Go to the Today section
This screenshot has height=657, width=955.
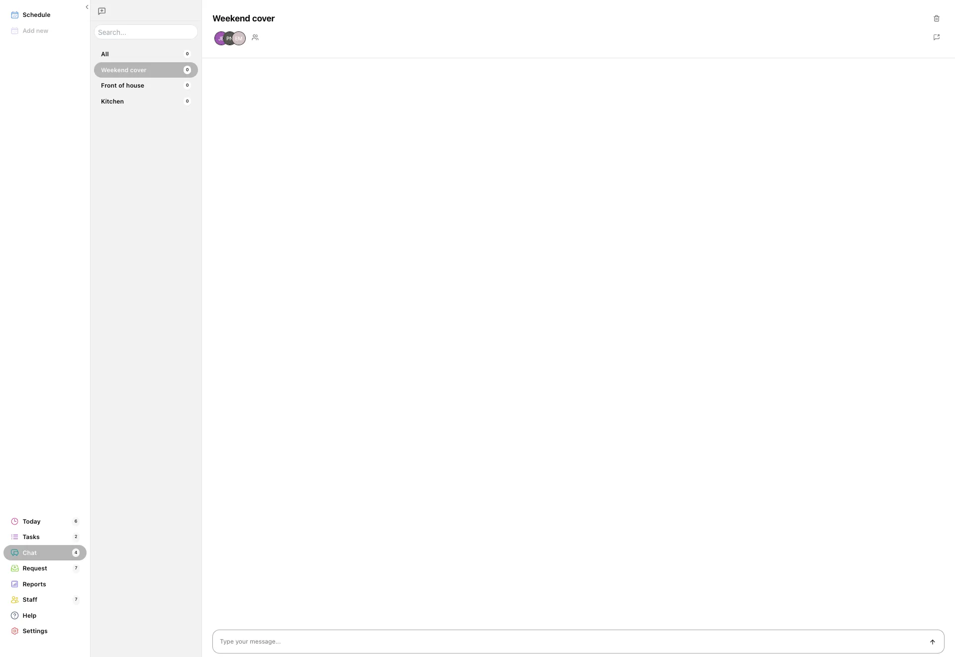point(45,522)
